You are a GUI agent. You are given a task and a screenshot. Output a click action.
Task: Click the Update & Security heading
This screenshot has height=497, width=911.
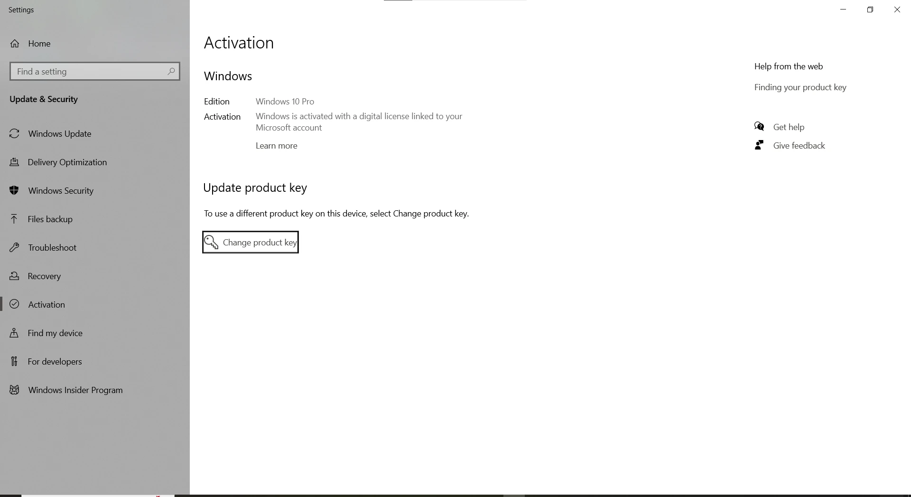[44, 99]
